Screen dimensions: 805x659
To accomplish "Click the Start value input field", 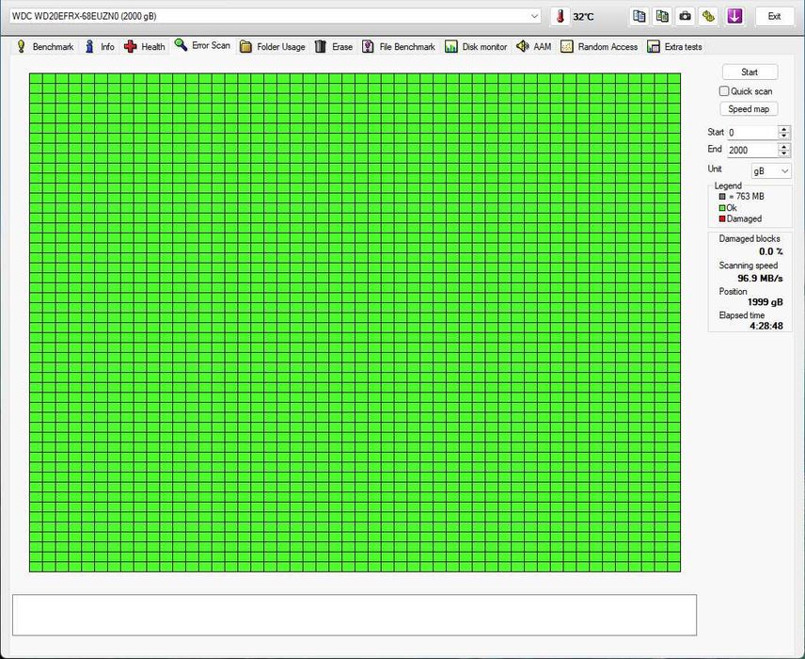I will (x=752, y=133).
